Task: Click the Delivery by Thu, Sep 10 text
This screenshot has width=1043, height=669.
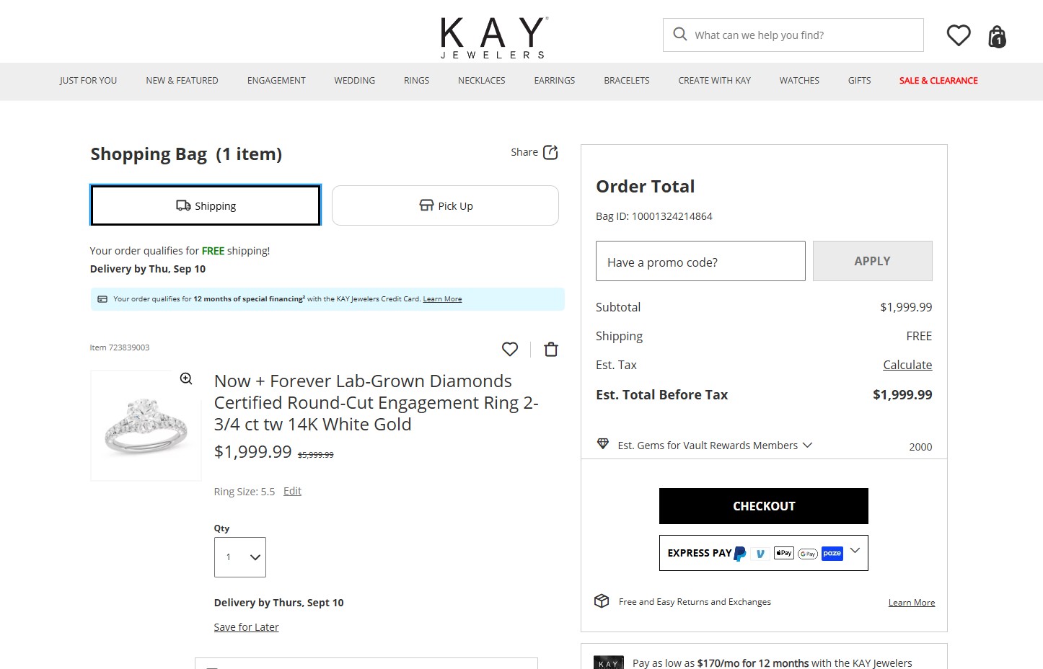Action: point(148,269)
